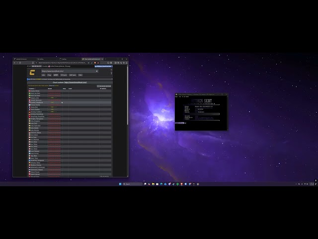Select the Poland, Warsaw row
The image size is (318, 239).
coord(70,174)
